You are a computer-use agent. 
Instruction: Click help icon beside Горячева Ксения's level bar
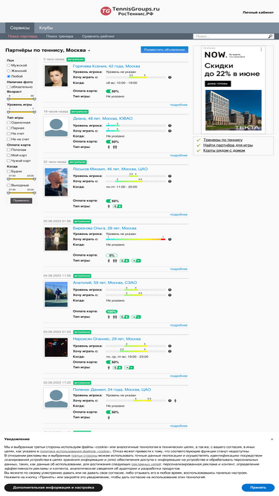click(x=170, y=77)
